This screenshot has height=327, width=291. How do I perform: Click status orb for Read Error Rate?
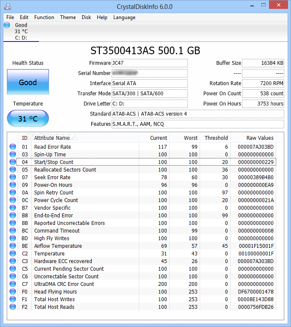click(13, 147)
